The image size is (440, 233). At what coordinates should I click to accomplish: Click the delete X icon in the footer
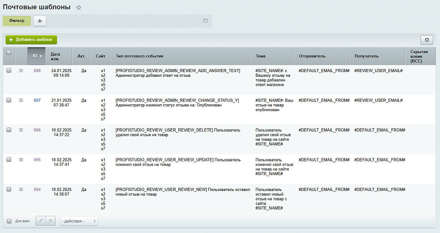[50, 221]
